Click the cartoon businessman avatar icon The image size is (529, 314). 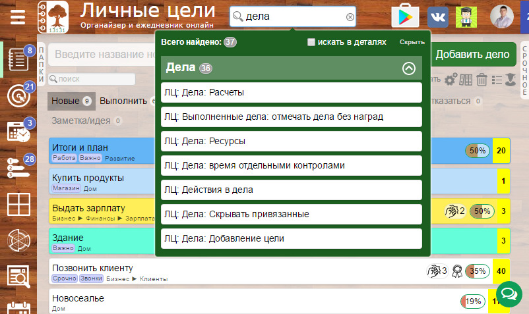click(x=466, y=17)
